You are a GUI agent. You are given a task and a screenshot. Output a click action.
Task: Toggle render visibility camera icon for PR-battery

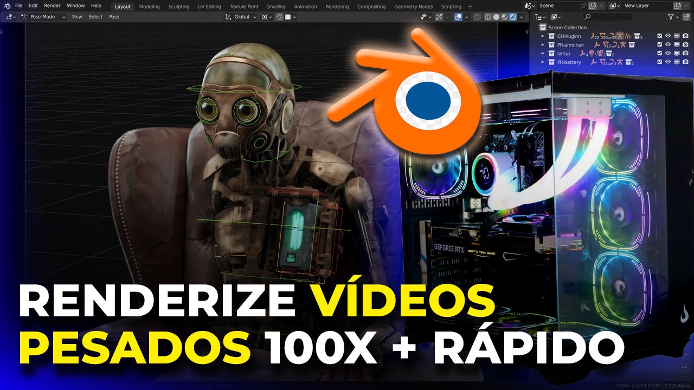pyautogui.click(x=684, y=62)
